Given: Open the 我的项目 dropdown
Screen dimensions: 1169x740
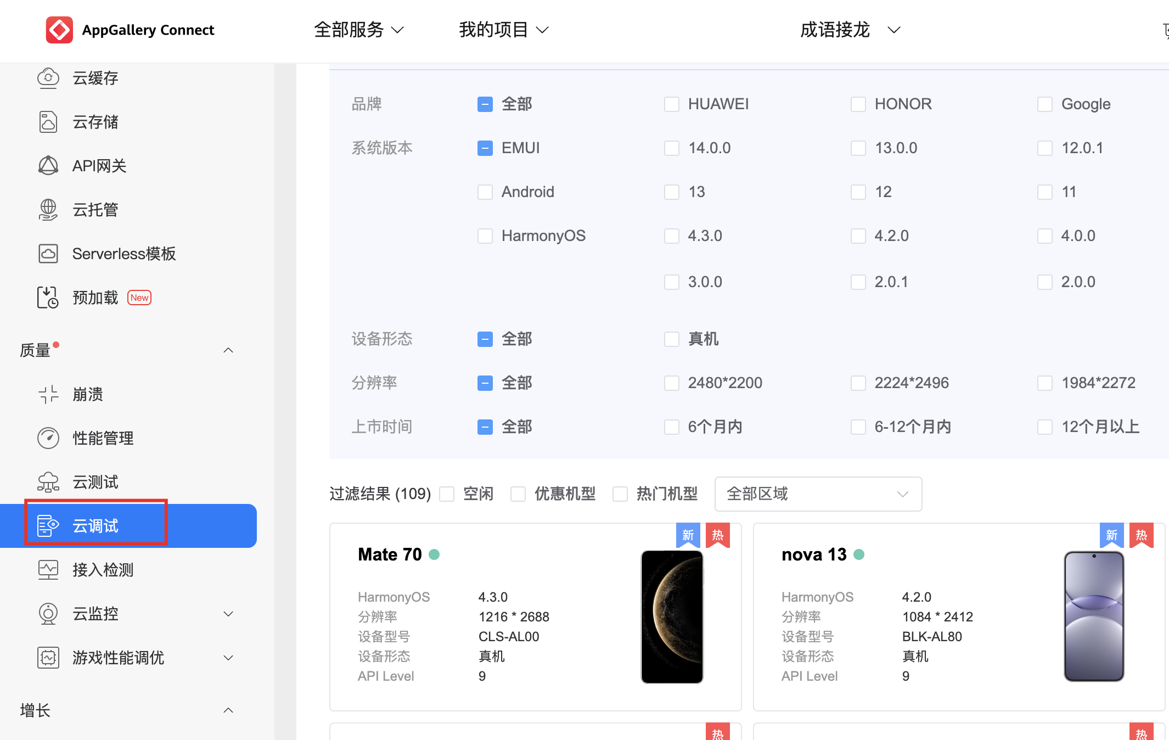Looking at the screenshot, I should click(x=504, y=30).
